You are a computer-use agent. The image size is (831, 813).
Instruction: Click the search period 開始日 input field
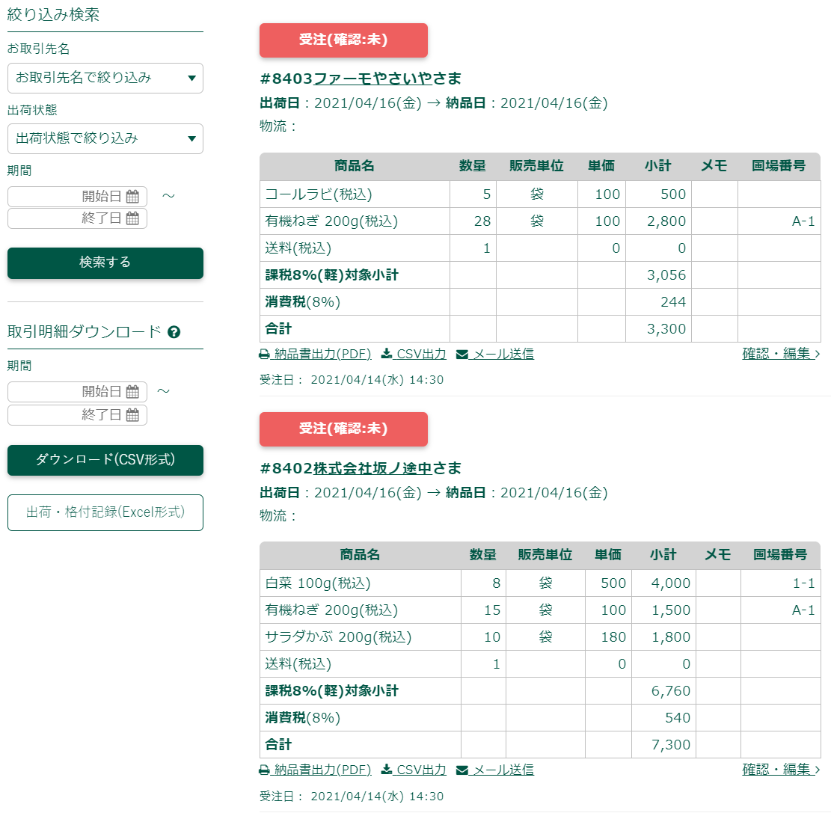coord(77,196)
